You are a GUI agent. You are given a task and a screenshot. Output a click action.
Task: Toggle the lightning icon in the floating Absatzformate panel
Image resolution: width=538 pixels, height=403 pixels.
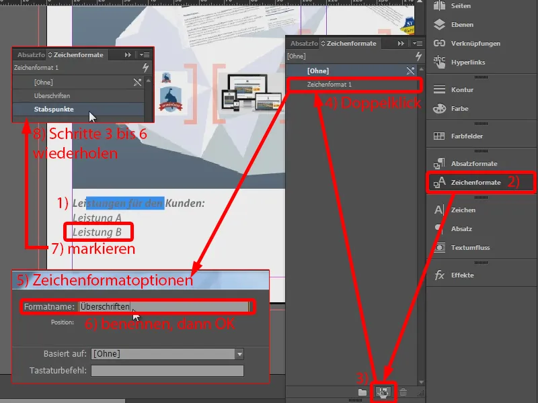point(146,66)
